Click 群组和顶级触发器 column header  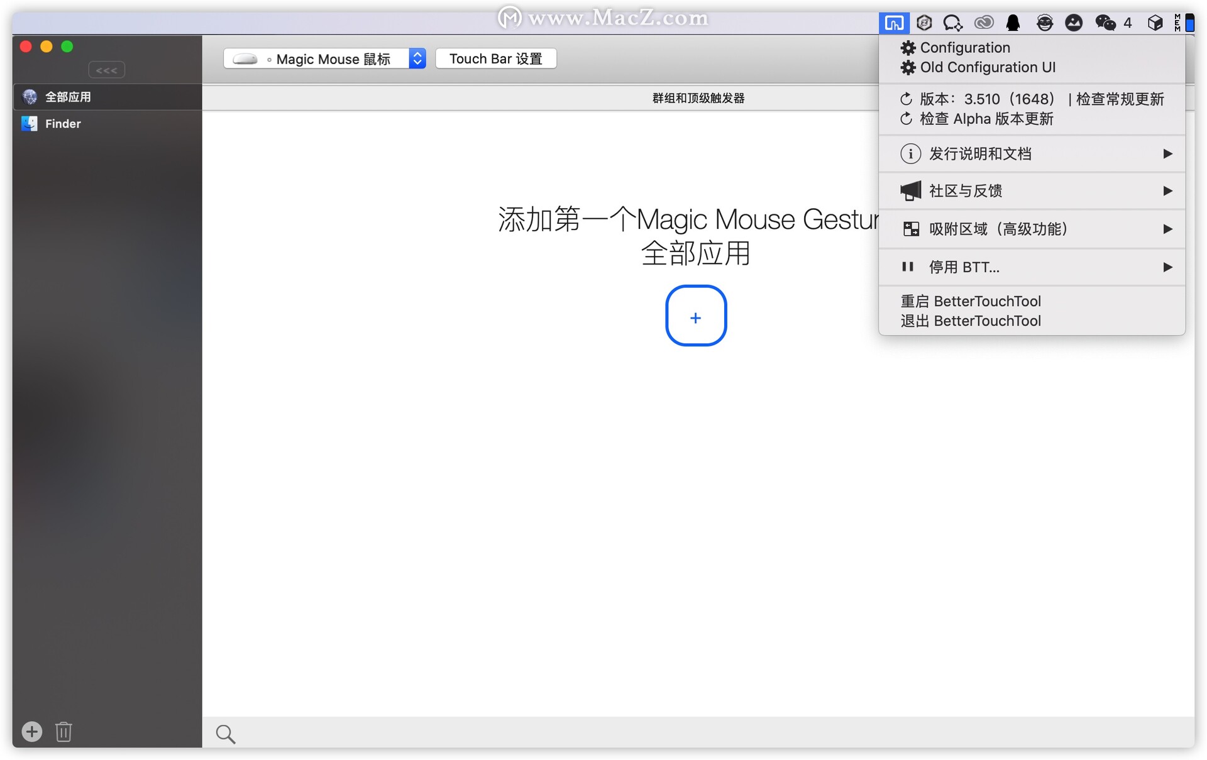pyautogui.click(x=698, y=98)
